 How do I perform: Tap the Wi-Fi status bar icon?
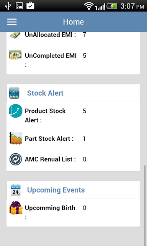click(89, 6)
